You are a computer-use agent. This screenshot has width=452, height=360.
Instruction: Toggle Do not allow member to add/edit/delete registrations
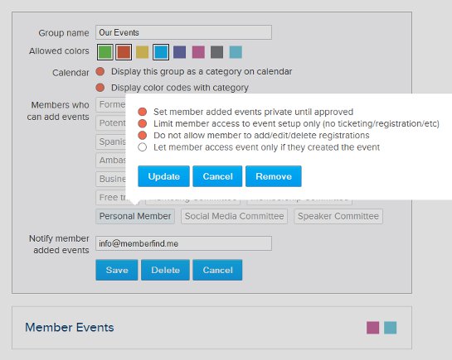pyautogui.click(x=142, y=136)
